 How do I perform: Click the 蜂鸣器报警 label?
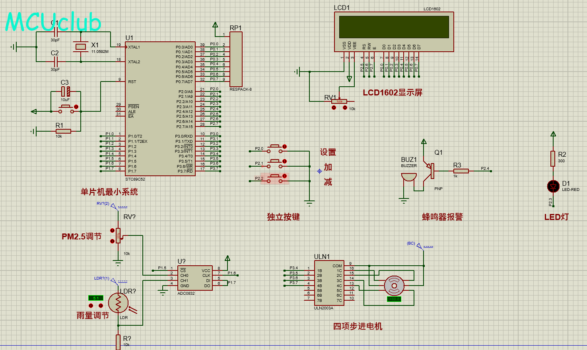point(442,217)
